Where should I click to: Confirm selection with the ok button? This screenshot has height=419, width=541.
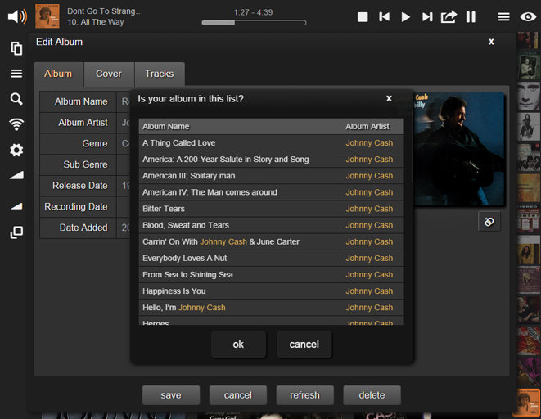tap(238, 345)
